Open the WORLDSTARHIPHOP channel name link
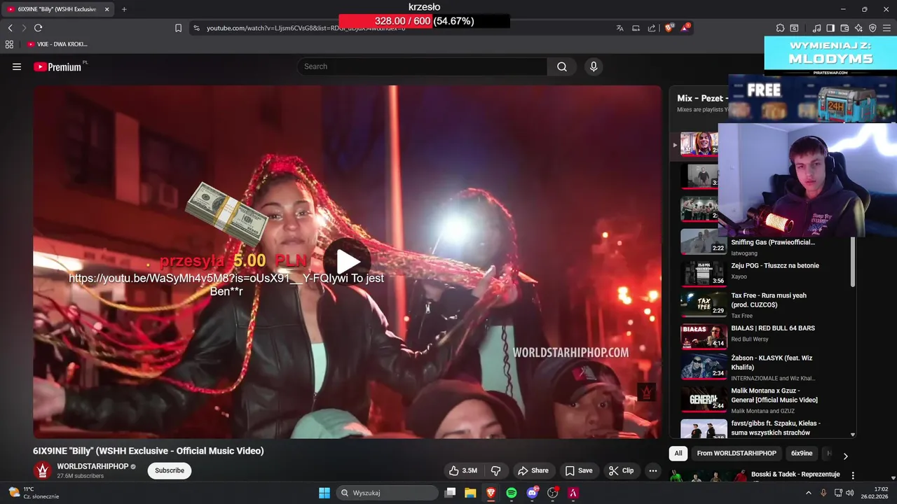The image size is (897, 504). [93, 466]
